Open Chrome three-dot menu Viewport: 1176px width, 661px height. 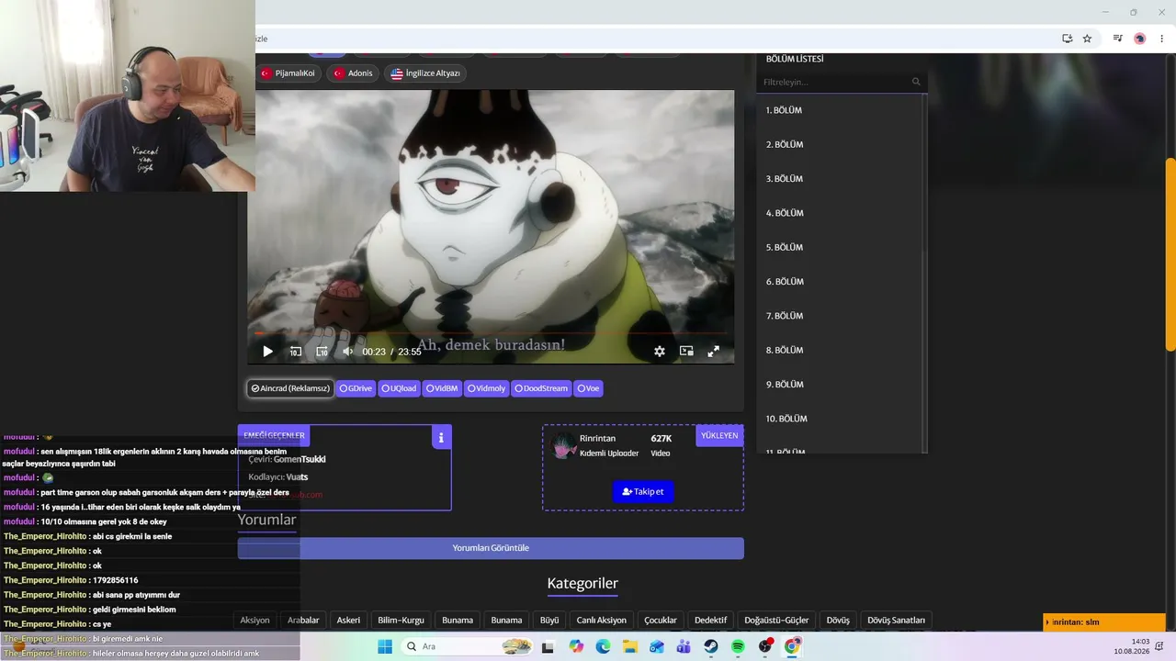(1161, 39)
